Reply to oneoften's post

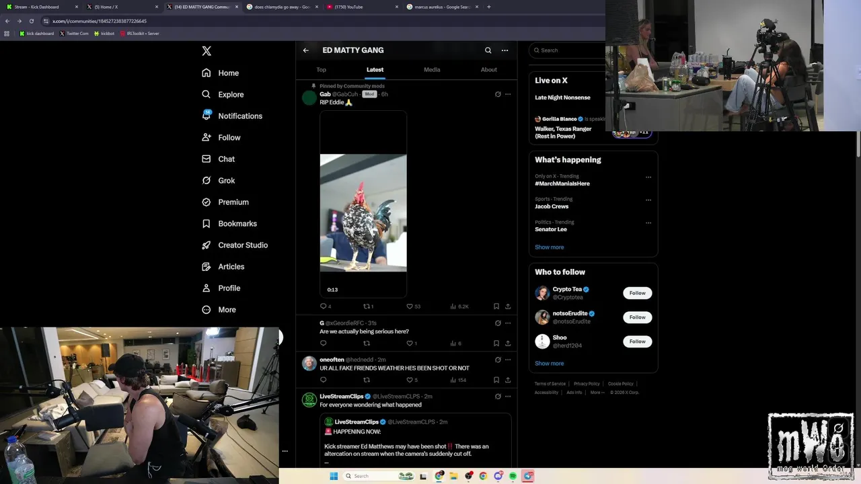[323, 380]
